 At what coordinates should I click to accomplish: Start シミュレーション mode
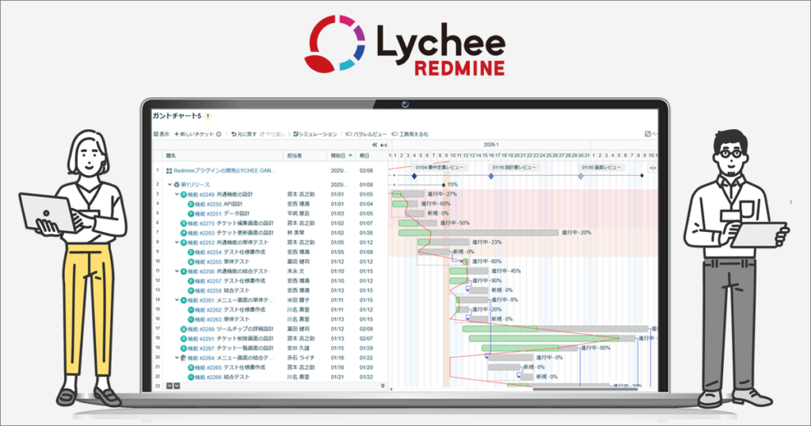(x=315, y=134)
